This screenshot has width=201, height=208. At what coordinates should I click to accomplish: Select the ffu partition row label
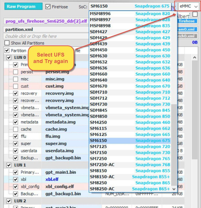(x=23, y=136)
